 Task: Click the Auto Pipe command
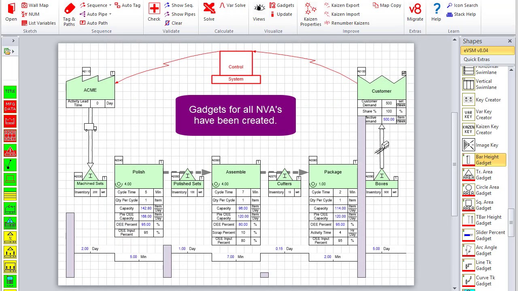coord(93,14)
